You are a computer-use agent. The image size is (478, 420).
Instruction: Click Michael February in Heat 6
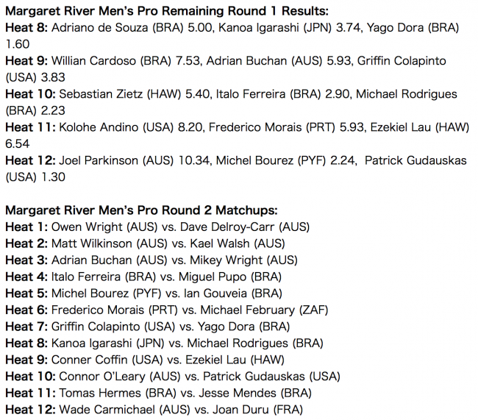[248, 310]
